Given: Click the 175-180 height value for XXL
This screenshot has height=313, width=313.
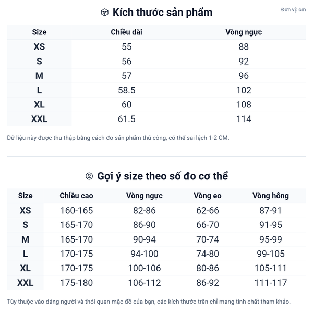Looking at the screenshot, I should pyautogui.click(x=76, y=283).
